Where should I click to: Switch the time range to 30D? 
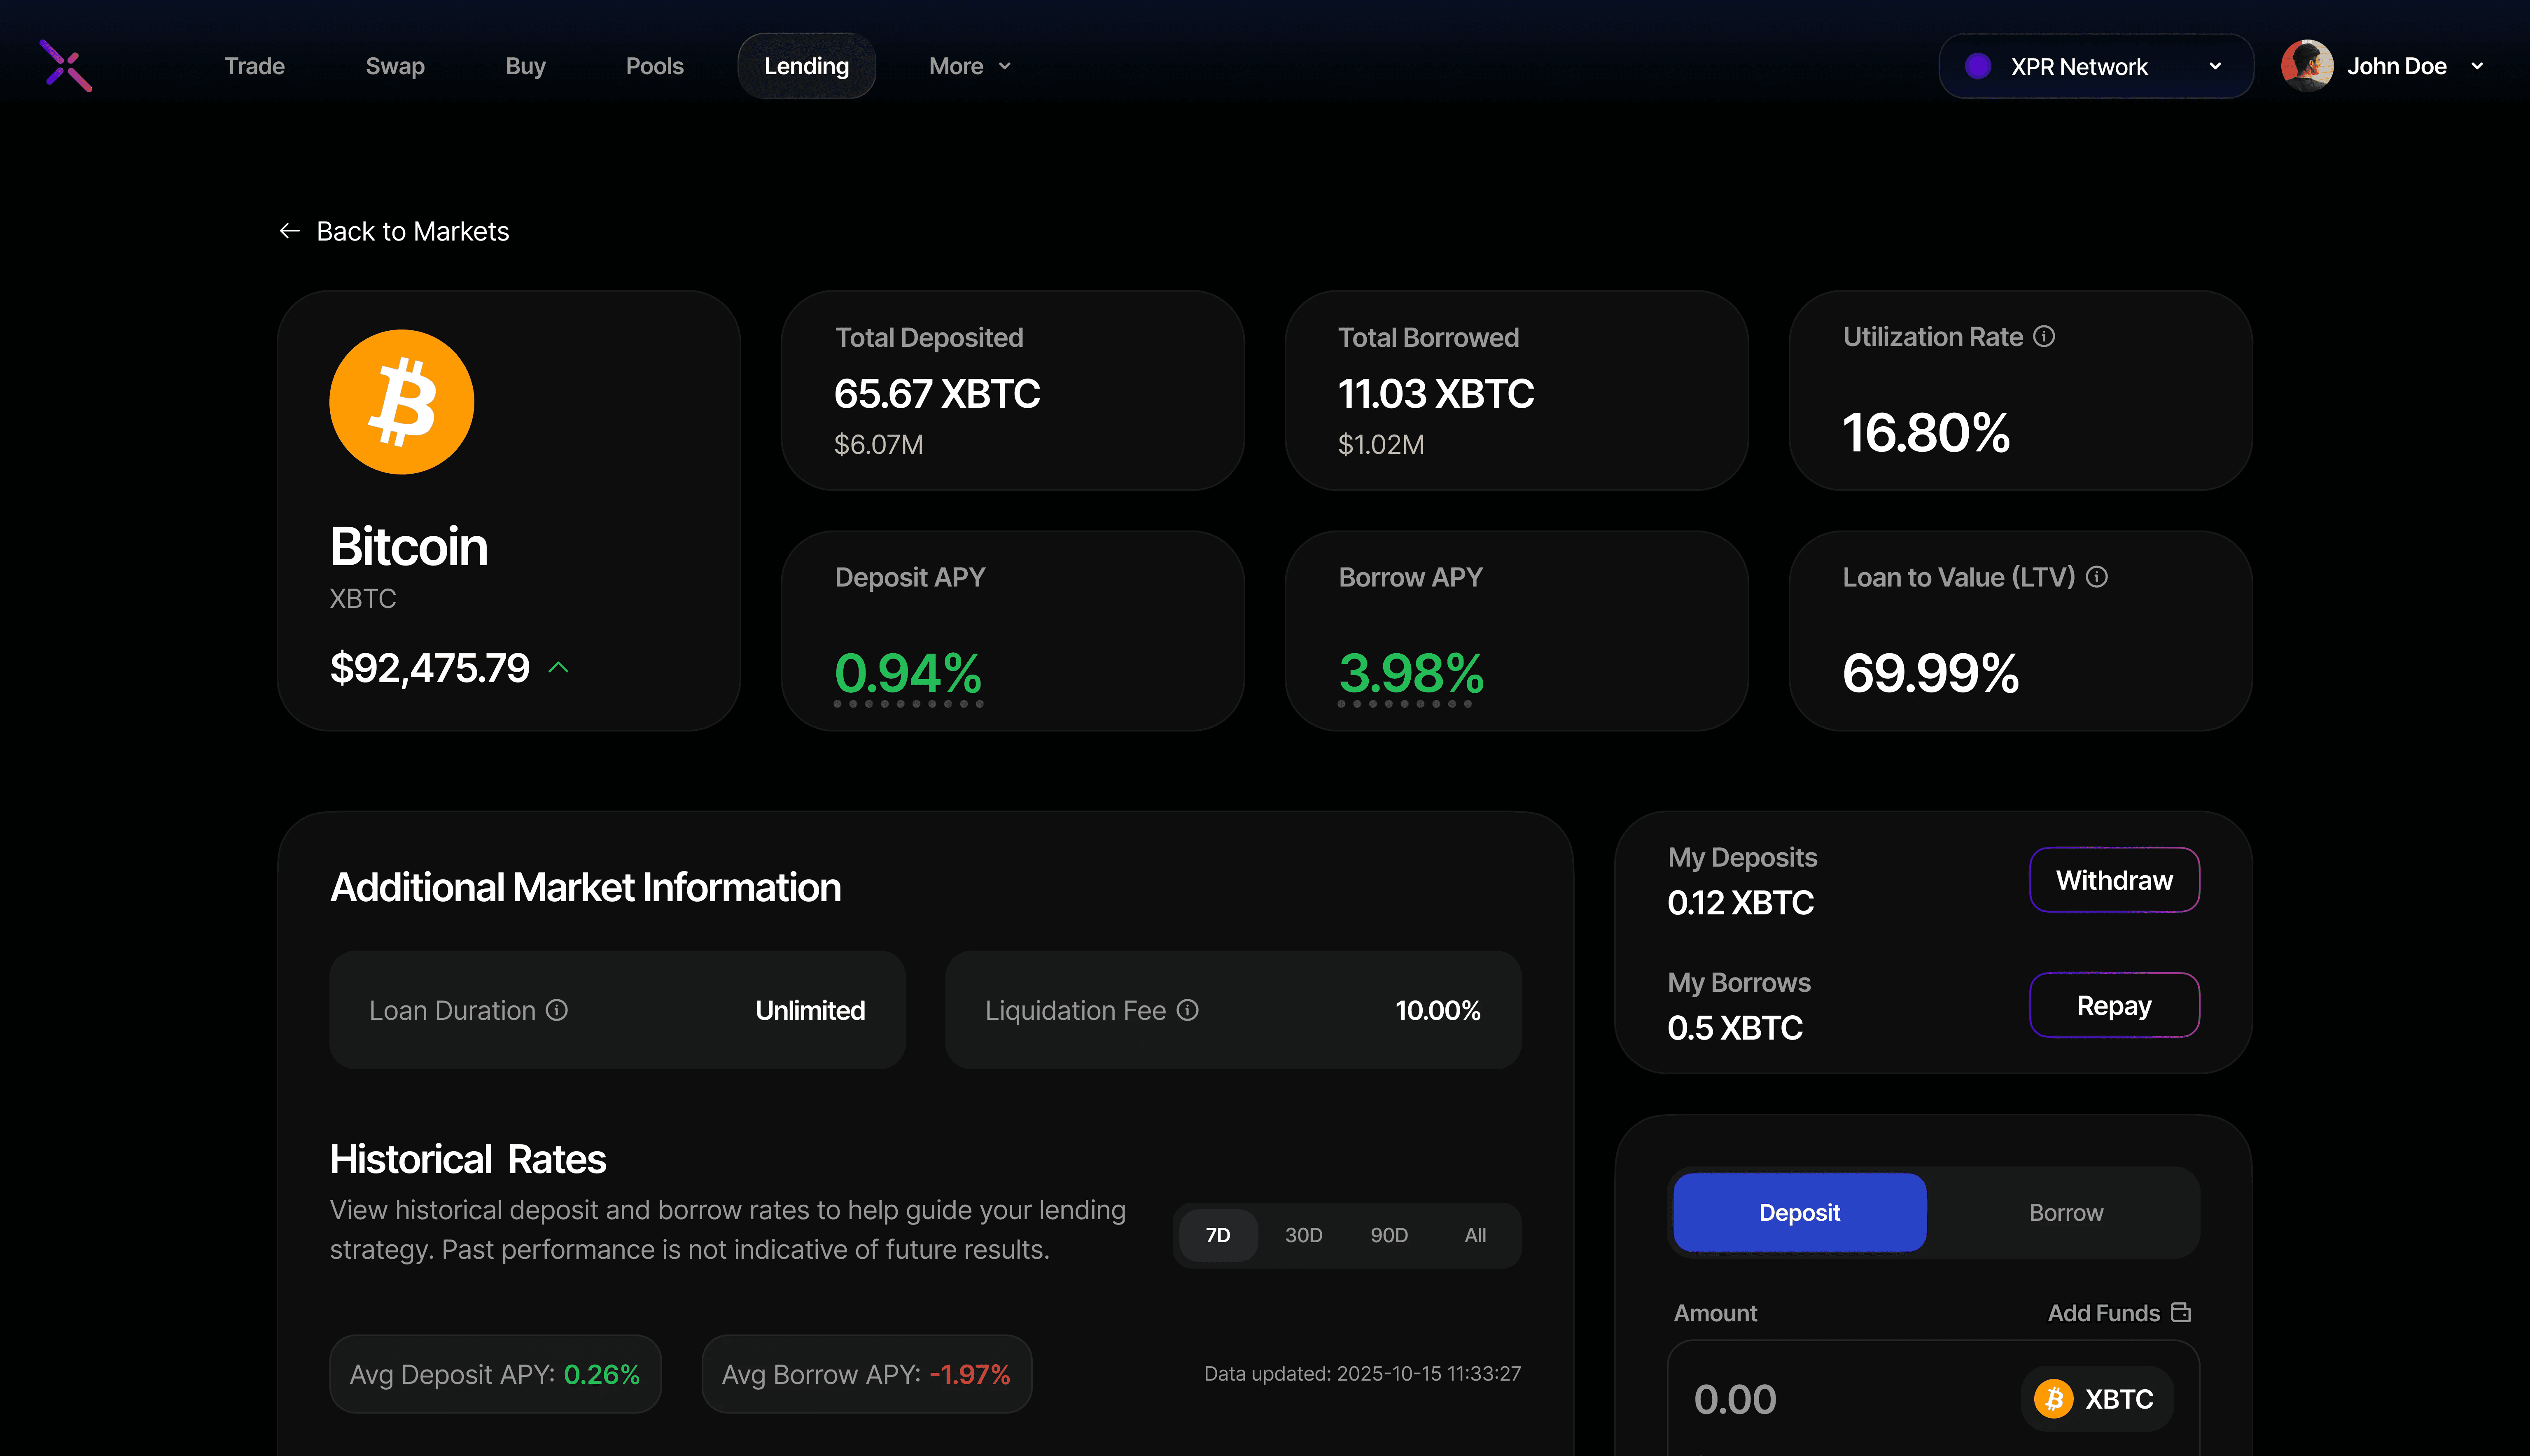coord(1303,1235)
